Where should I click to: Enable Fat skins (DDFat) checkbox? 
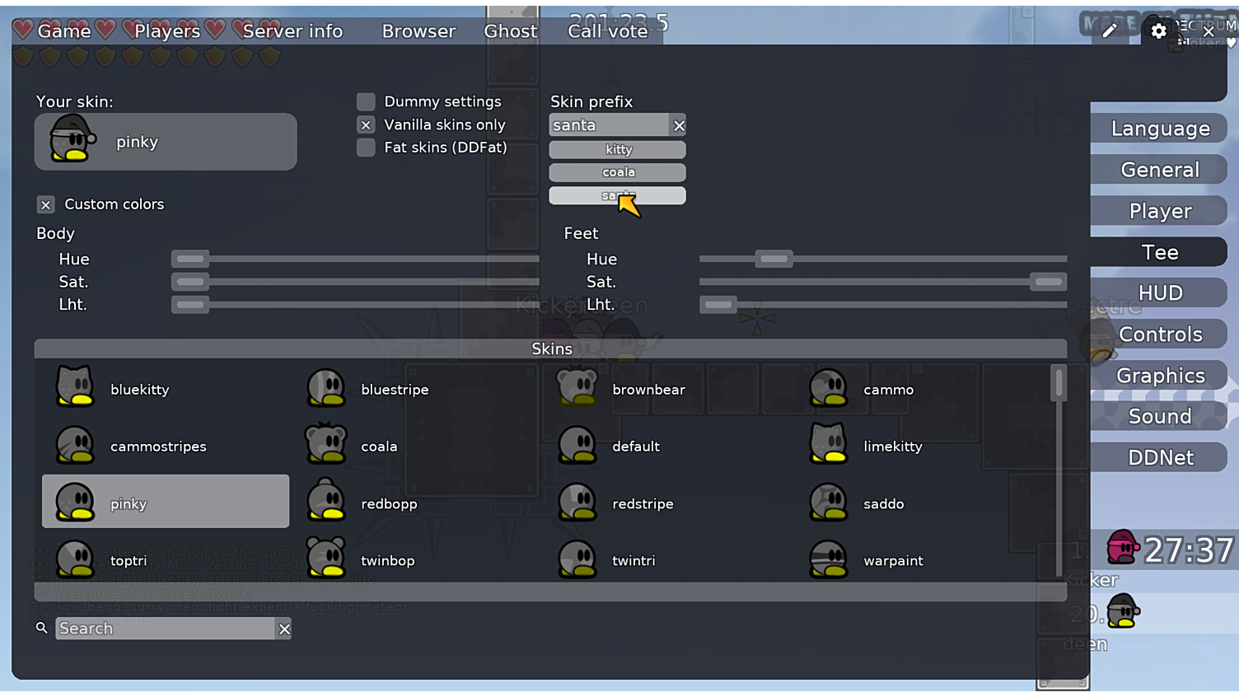pyautogui.click(x=366, y=148)
